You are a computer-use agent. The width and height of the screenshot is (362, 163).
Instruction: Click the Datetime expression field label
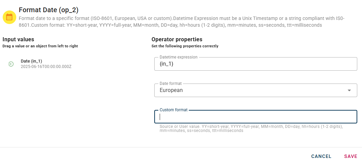[x=178, y=57]
